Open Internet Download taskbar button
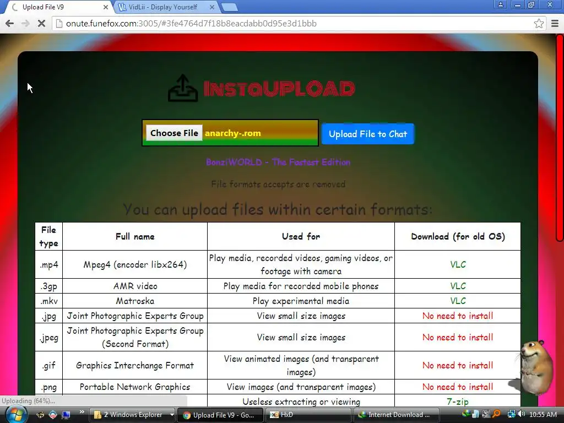The width and height of the screenshot is (564, 423). (x=397, y=415)
